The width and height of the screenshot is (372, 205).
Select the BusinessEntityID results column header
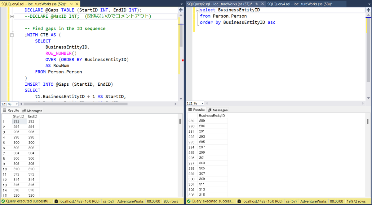(x=213, y=116)
